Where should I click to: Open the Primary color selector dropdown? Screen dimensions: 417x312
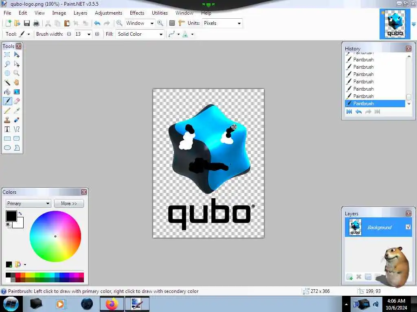click(28, 204)
